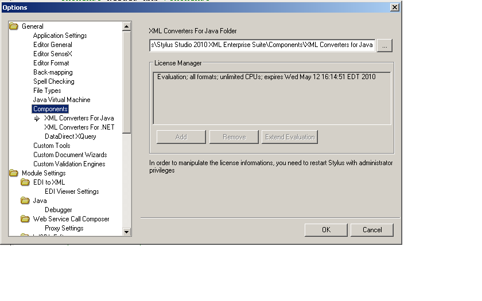Viewport: 482px width, 301px height.
Task: Click the General folder icon
Action: pos(14,26)
